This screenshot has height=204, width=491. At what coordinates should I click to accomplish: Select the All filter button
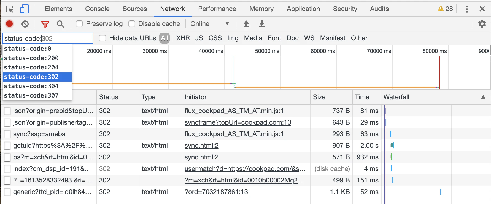pyautogui.click(x=164, y=38)
